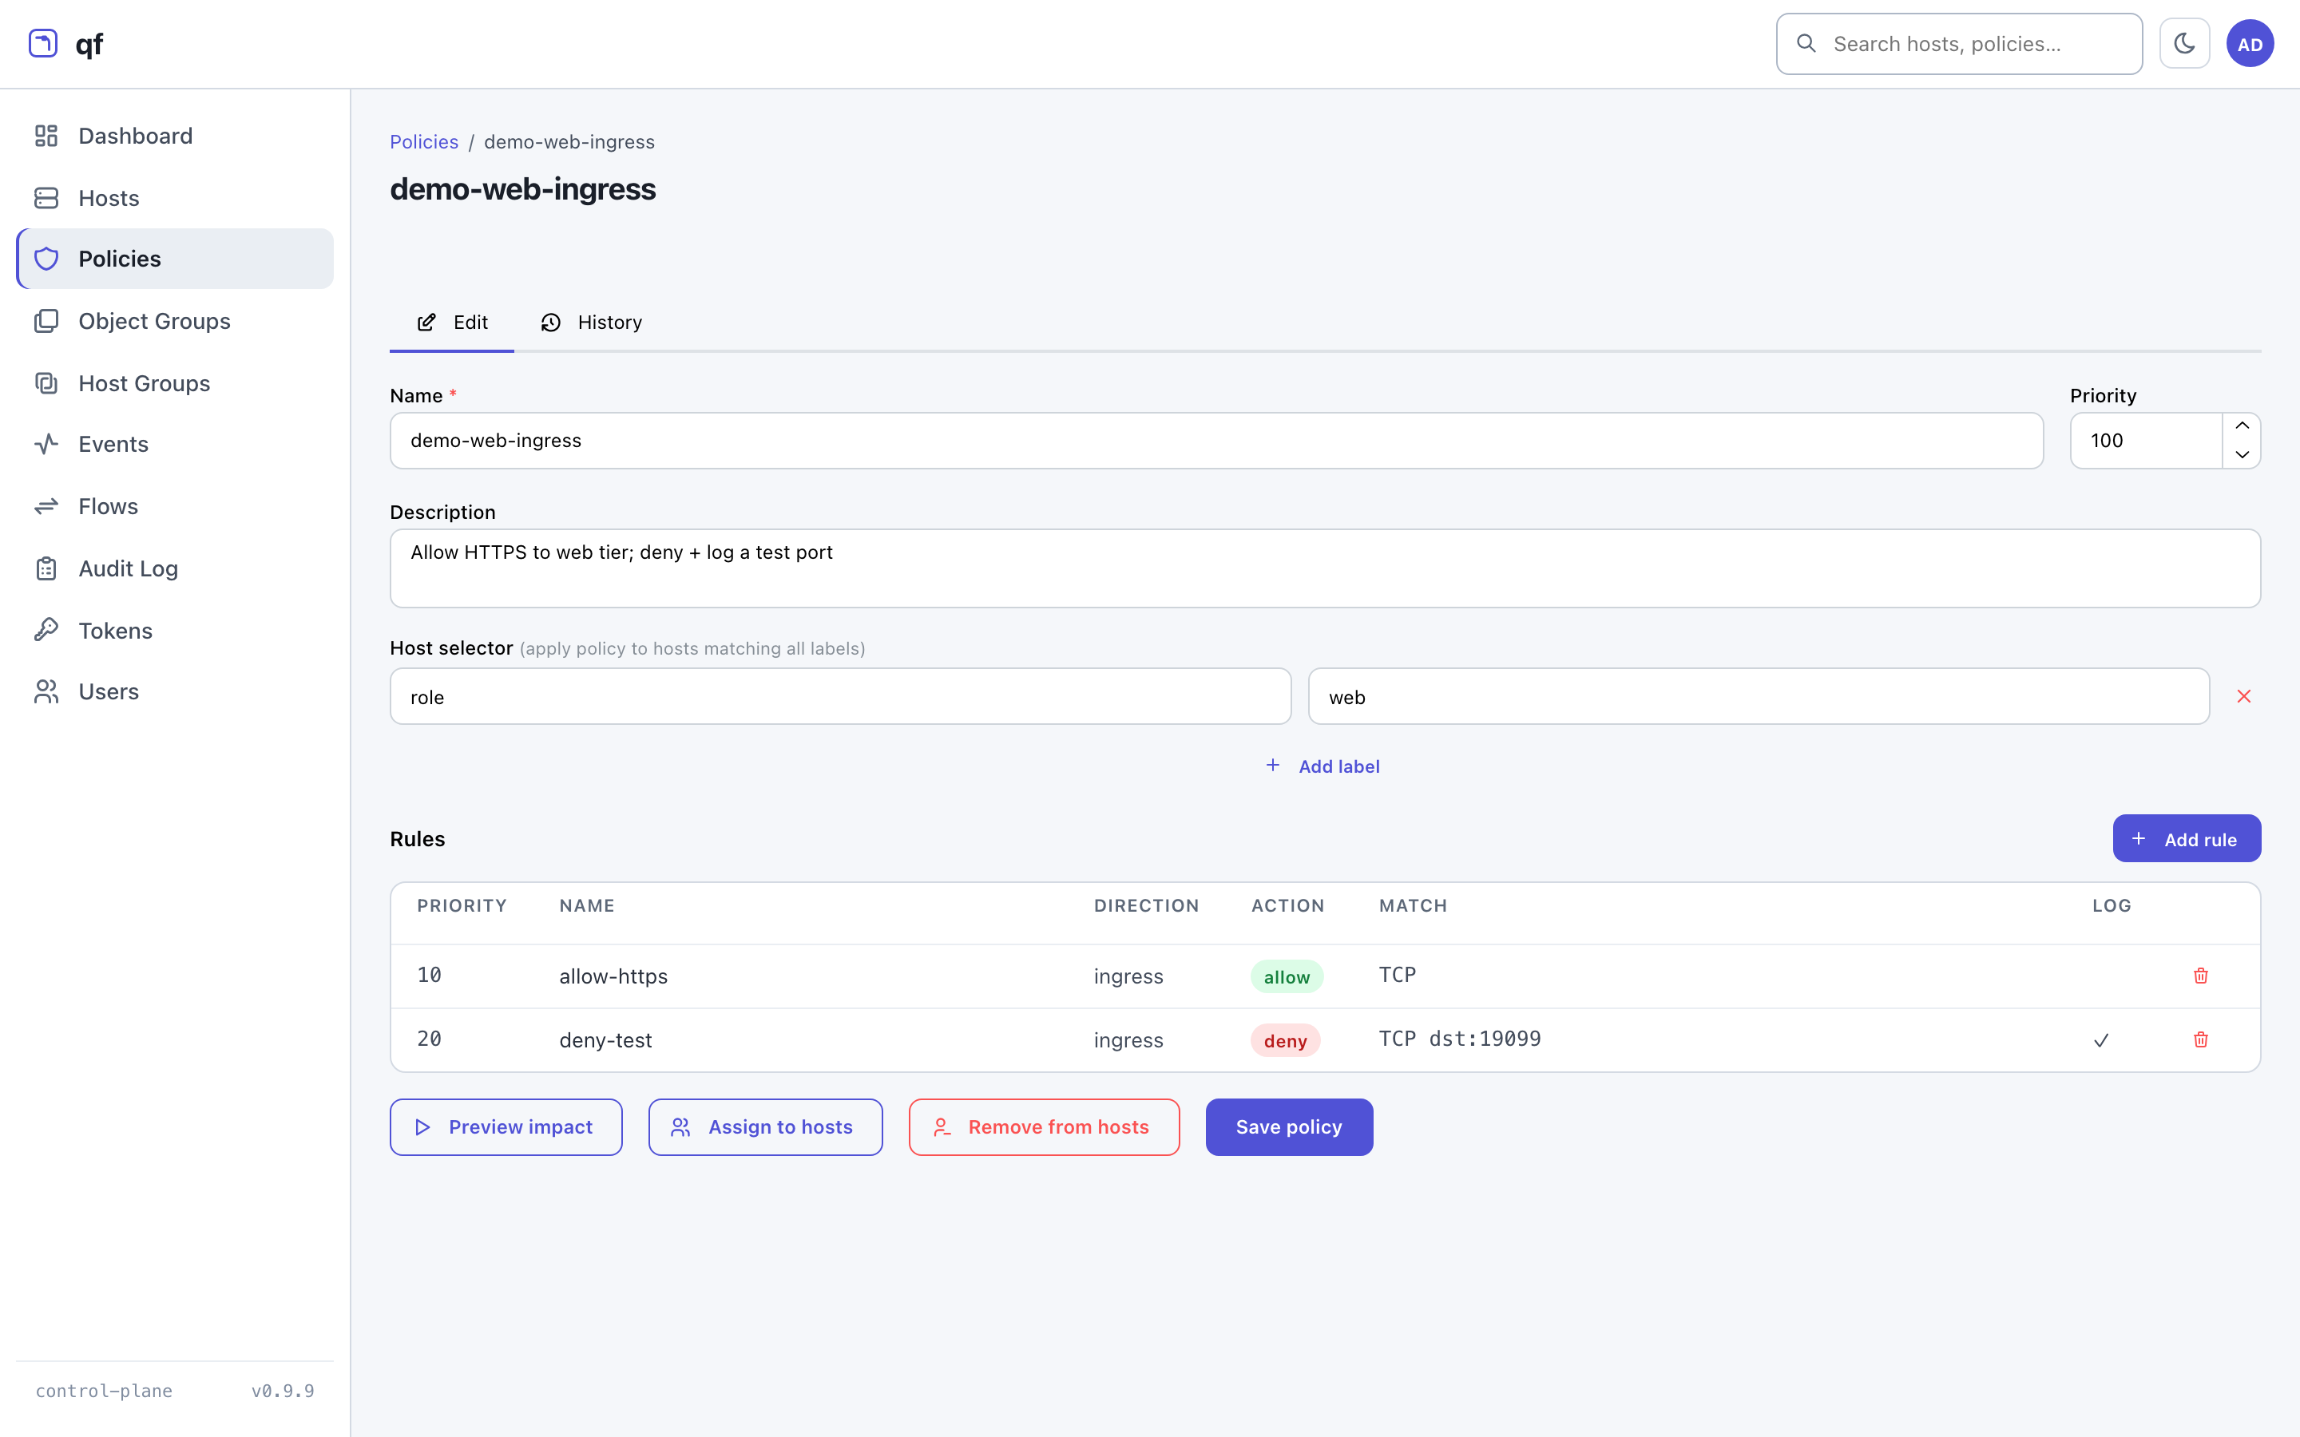Click the NAME column header
This screenshot has width=2300, height=1437.
point(586,906)
